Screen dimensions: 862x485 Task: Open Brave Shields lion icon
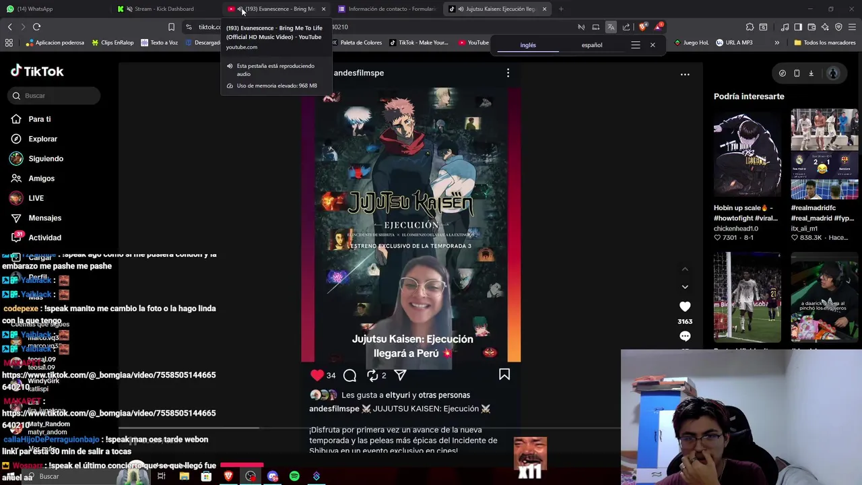(x=642, y=27)
